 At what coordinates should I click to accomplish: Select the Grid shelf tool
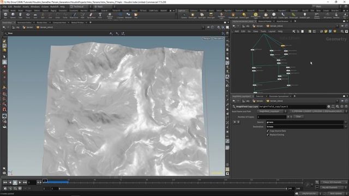pyautogui.click(x=35, y=15)
